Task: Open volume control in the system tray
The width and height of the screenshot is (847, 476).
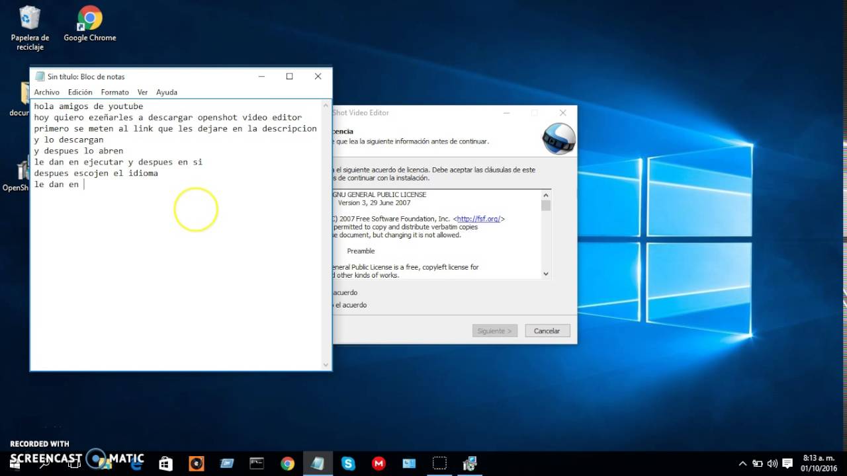Action: (772, 463)
